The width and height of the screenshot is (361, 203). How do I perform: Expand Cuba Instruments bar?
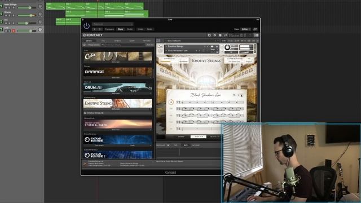118,62
